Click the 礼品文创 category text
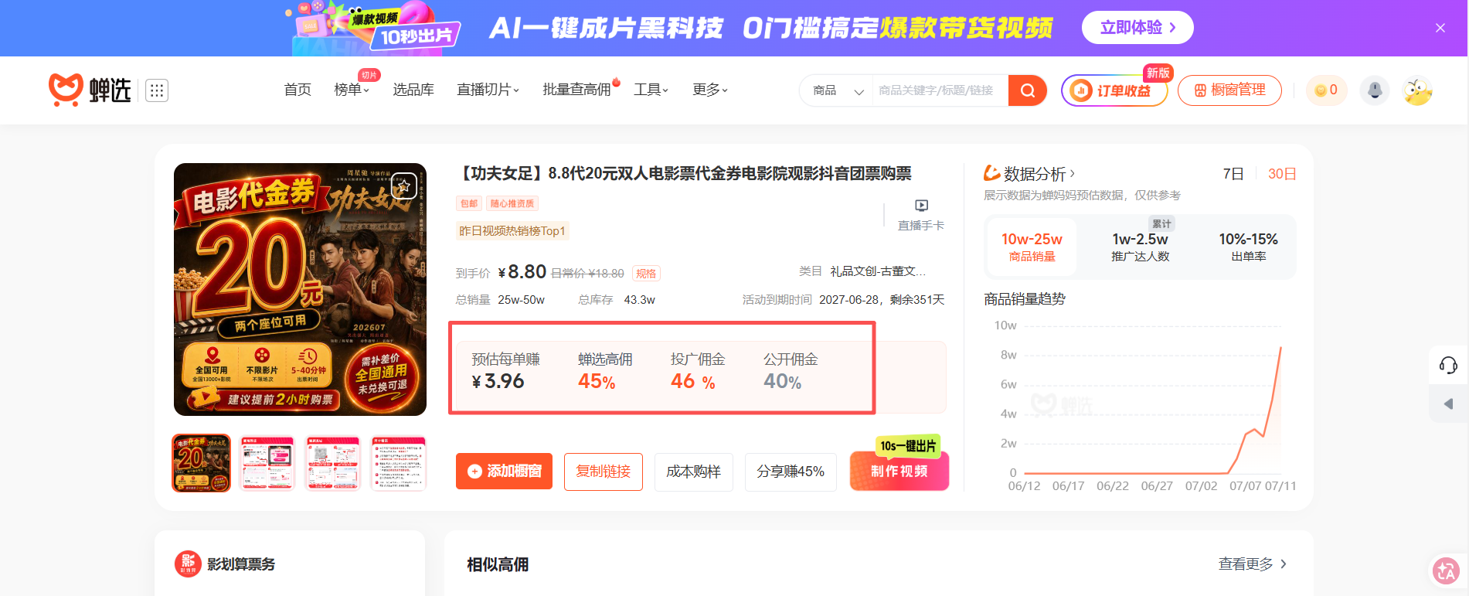The width and height of the screenshot is (1469, 596). coord(877,271)
